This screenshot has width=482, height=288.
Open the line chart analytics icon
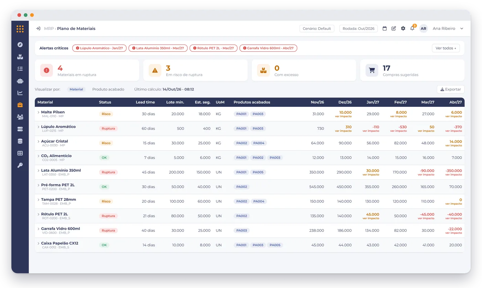20,93
